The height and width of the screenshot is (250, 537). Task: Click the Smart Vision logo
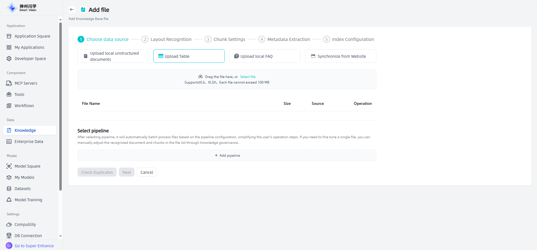click(x=22, y=8)
